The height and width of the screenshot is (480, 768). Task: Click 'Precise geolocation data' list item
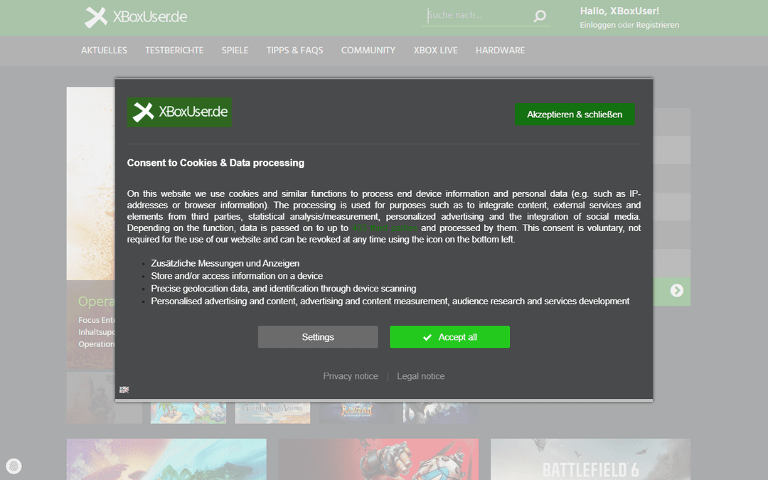pos(283,289)
